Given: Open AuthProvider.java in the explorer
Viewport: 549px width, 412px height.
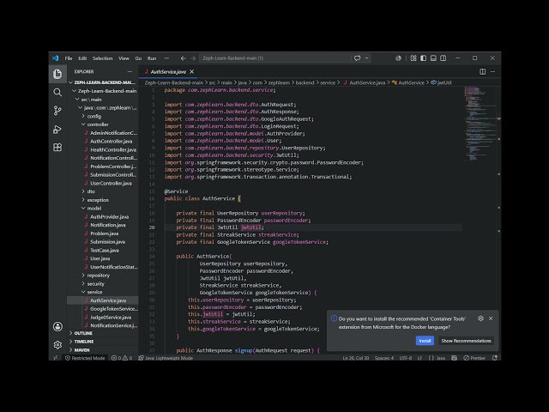Looking at the screenshot, I should (103, 216).
